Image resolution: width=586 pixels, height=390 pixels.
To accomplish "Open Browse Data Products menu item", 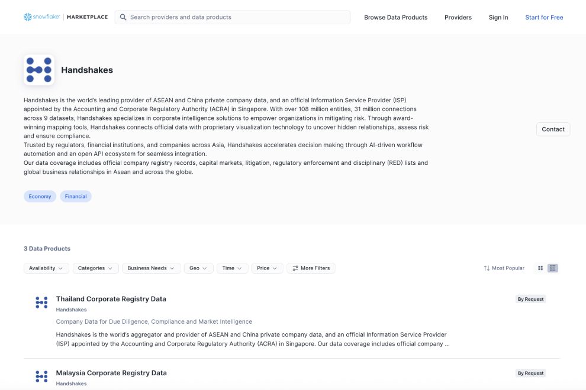I will point(395,17).
